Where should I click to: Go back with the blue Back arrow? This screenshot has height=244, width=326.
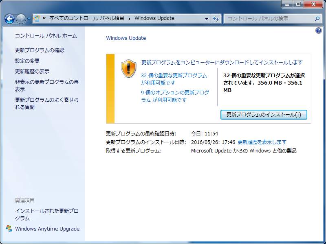tap(9, 19)
